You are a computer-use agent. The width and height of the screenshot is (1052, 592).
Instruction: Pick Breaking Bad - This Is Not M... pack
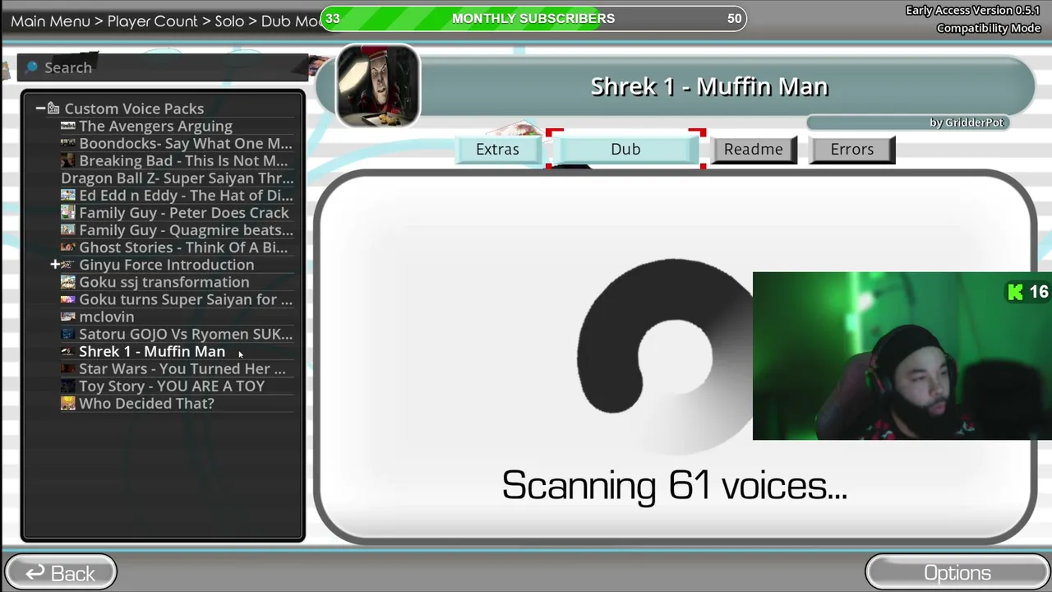pyautogui.click(x=183, y=160)
